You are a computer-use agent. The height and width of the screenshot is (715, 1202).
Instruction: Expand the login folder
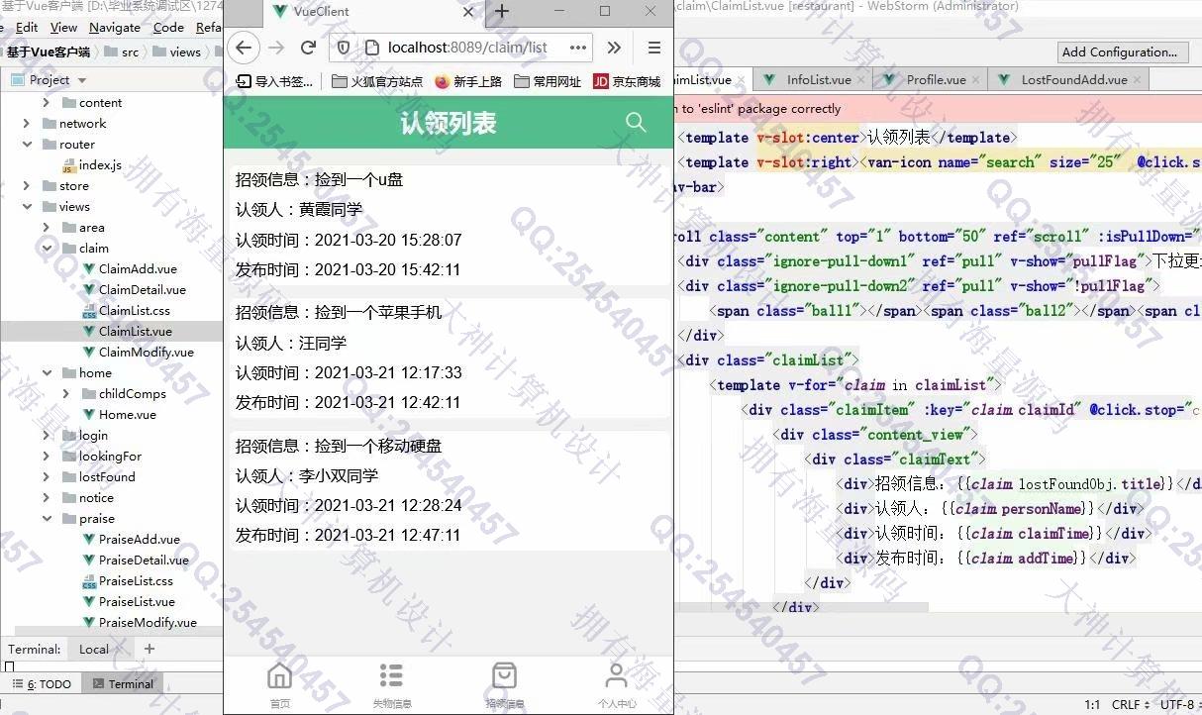pos(46,435)
